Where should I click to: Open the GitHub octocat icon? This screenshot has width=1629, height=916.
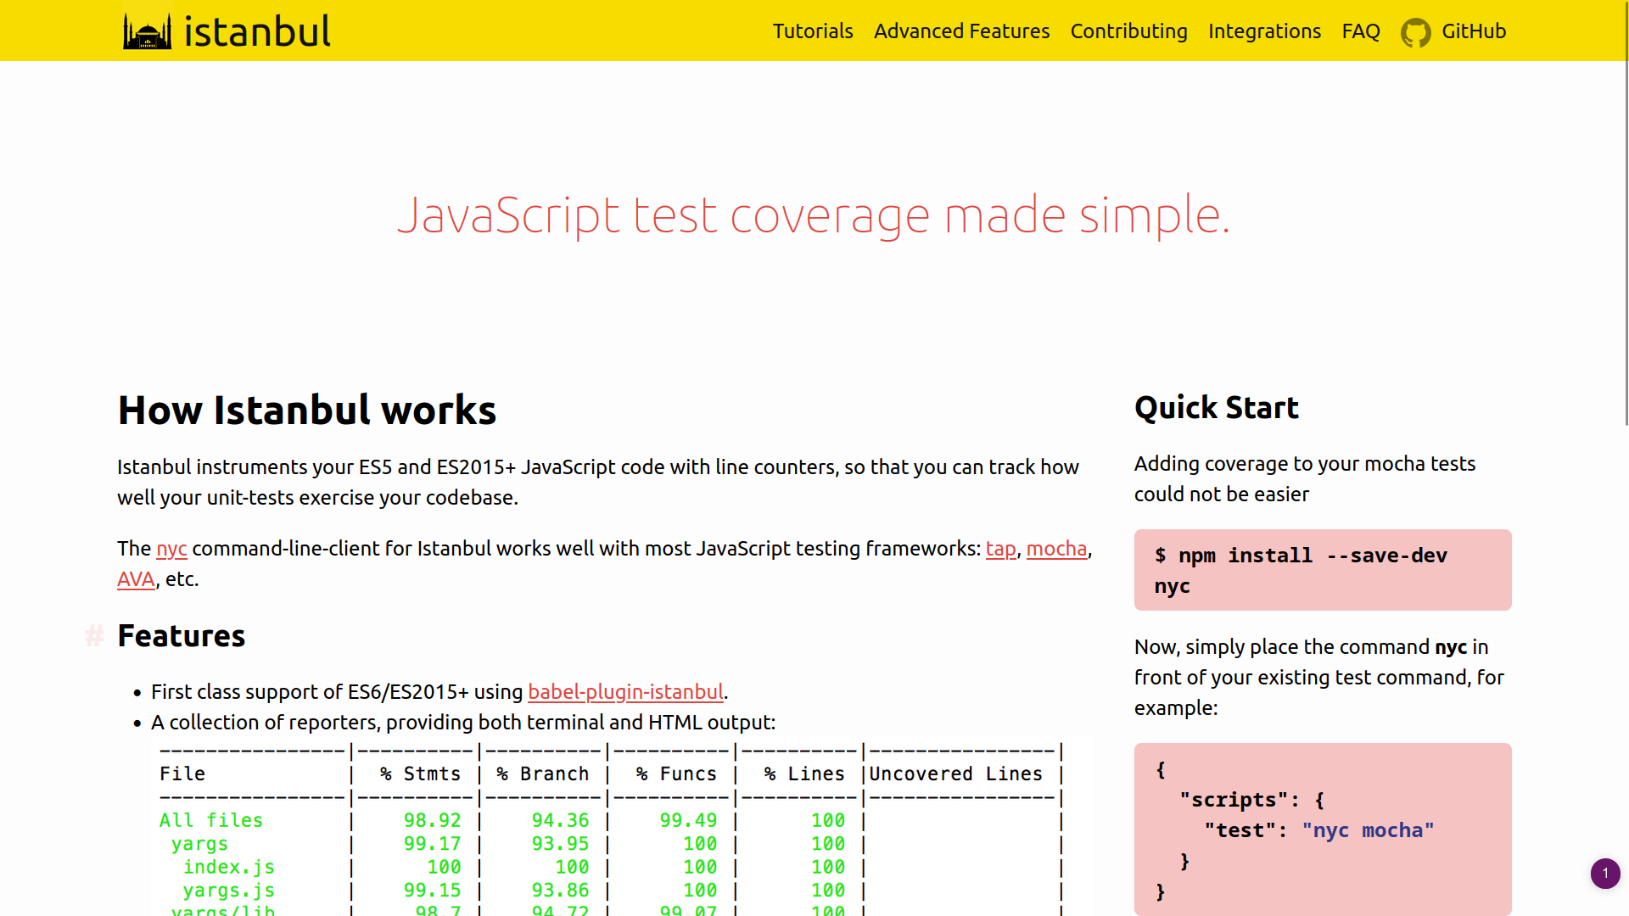[1415, 32]
